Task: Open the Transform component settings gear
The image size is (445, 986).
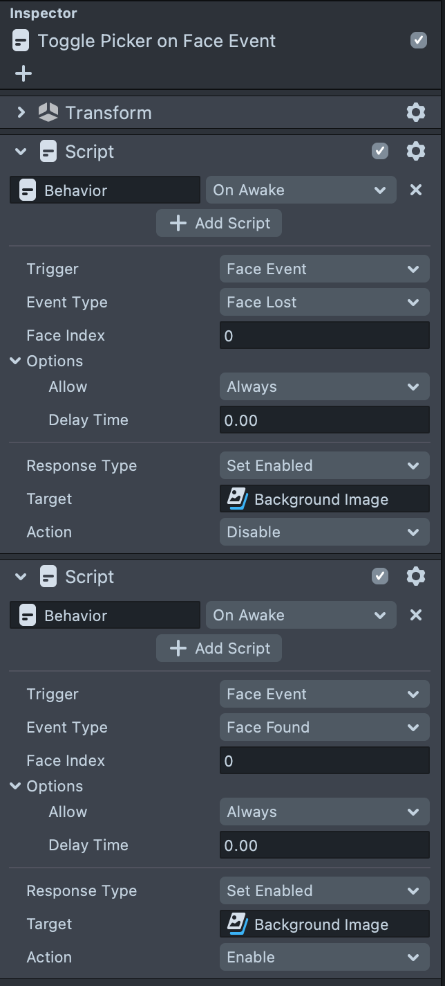Action: [x=415, y=112]
